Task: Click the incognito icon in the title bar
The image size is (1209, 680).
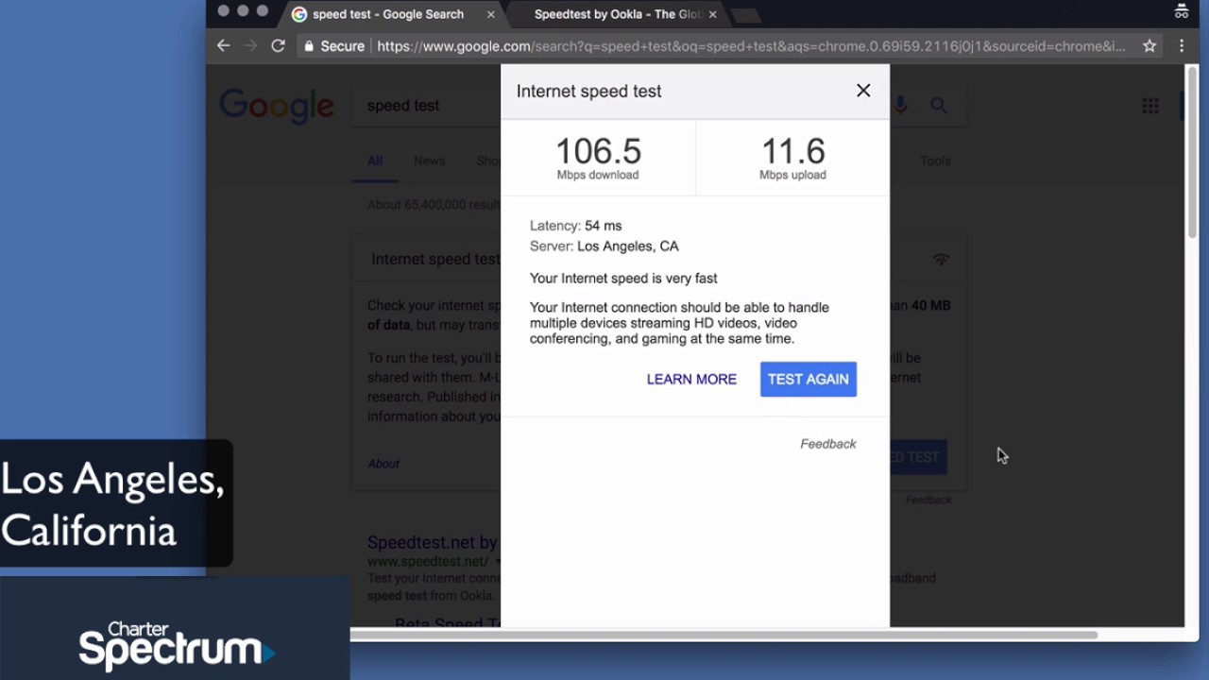Action: pyautogui.click(x=1181, y=11)
